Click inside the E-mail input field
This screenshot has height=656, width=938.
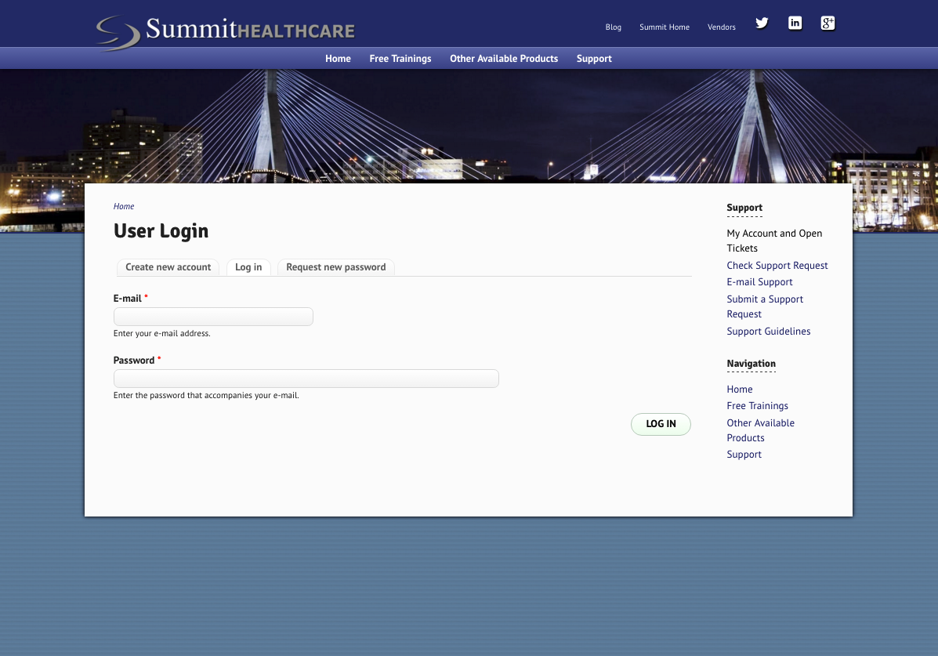(x=212, y=316)
